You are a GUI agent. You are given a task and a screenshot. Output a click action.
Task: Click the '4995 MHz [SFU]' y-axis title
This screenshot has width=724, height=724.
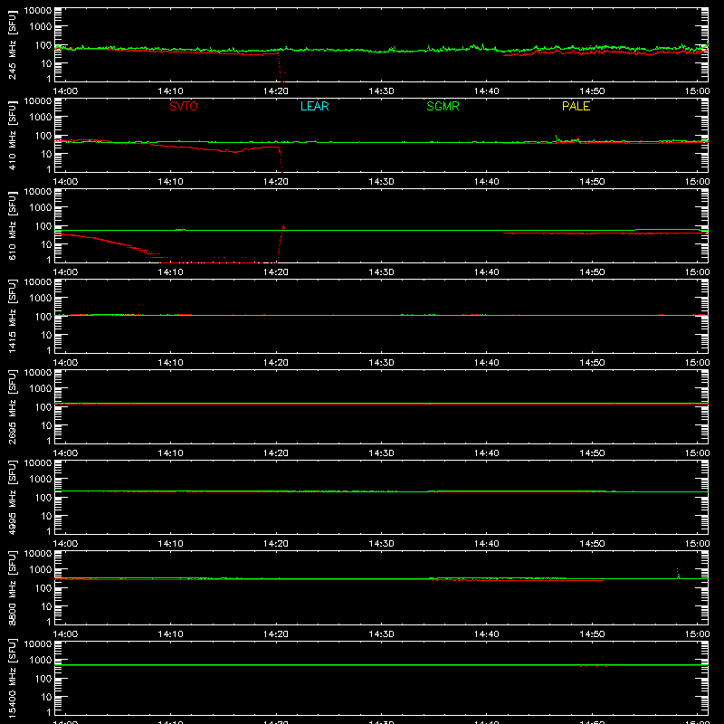pos(12,497)
